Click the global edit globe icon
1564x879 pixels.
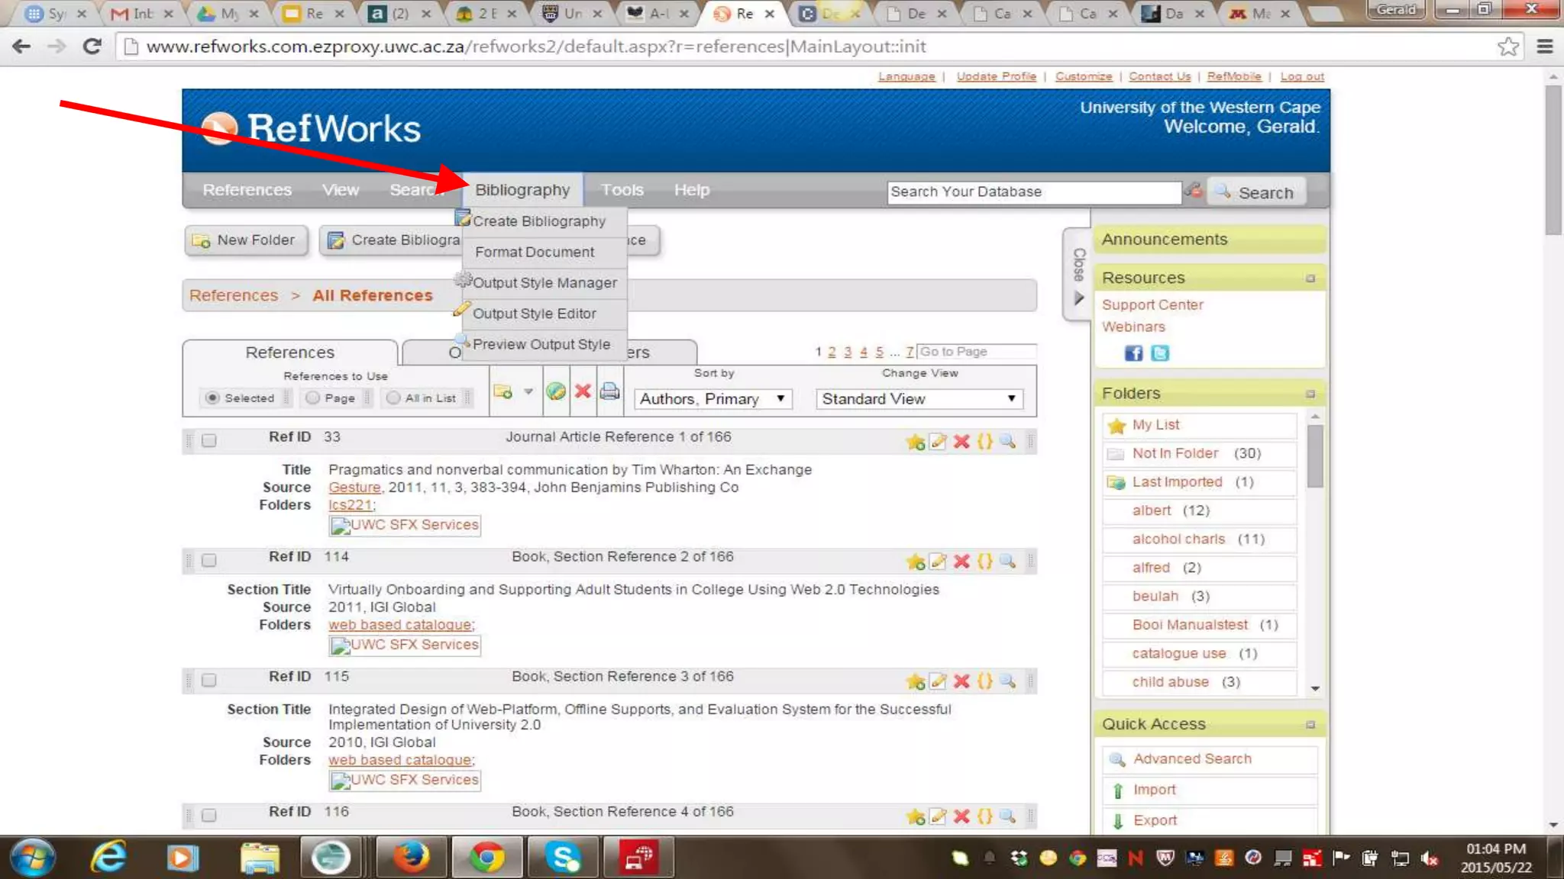556,391
